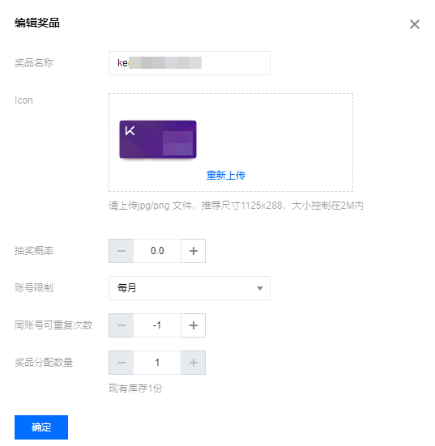Image resolution: width=435 pixels, height=446 pixels.
Task: Close the 编辑奖品 dialog
Action: coord(415,24)
